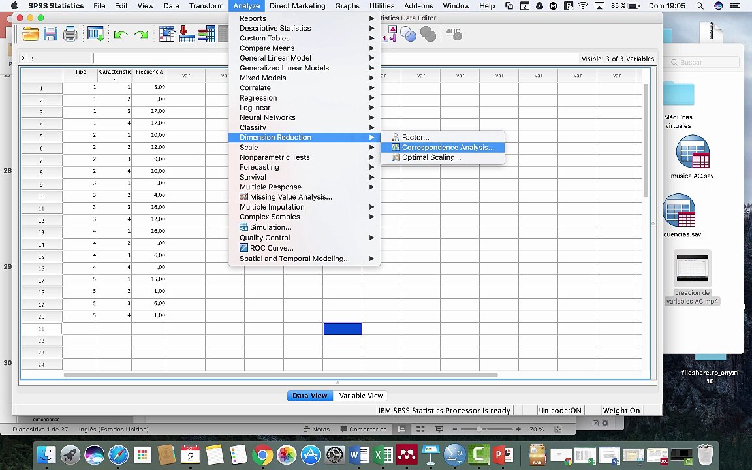Image resolution: width=752 pixels, height=470 pixels.
Task: Click the green Undo arrow icon
Action: pyautogui.click(x=120, y=35)
